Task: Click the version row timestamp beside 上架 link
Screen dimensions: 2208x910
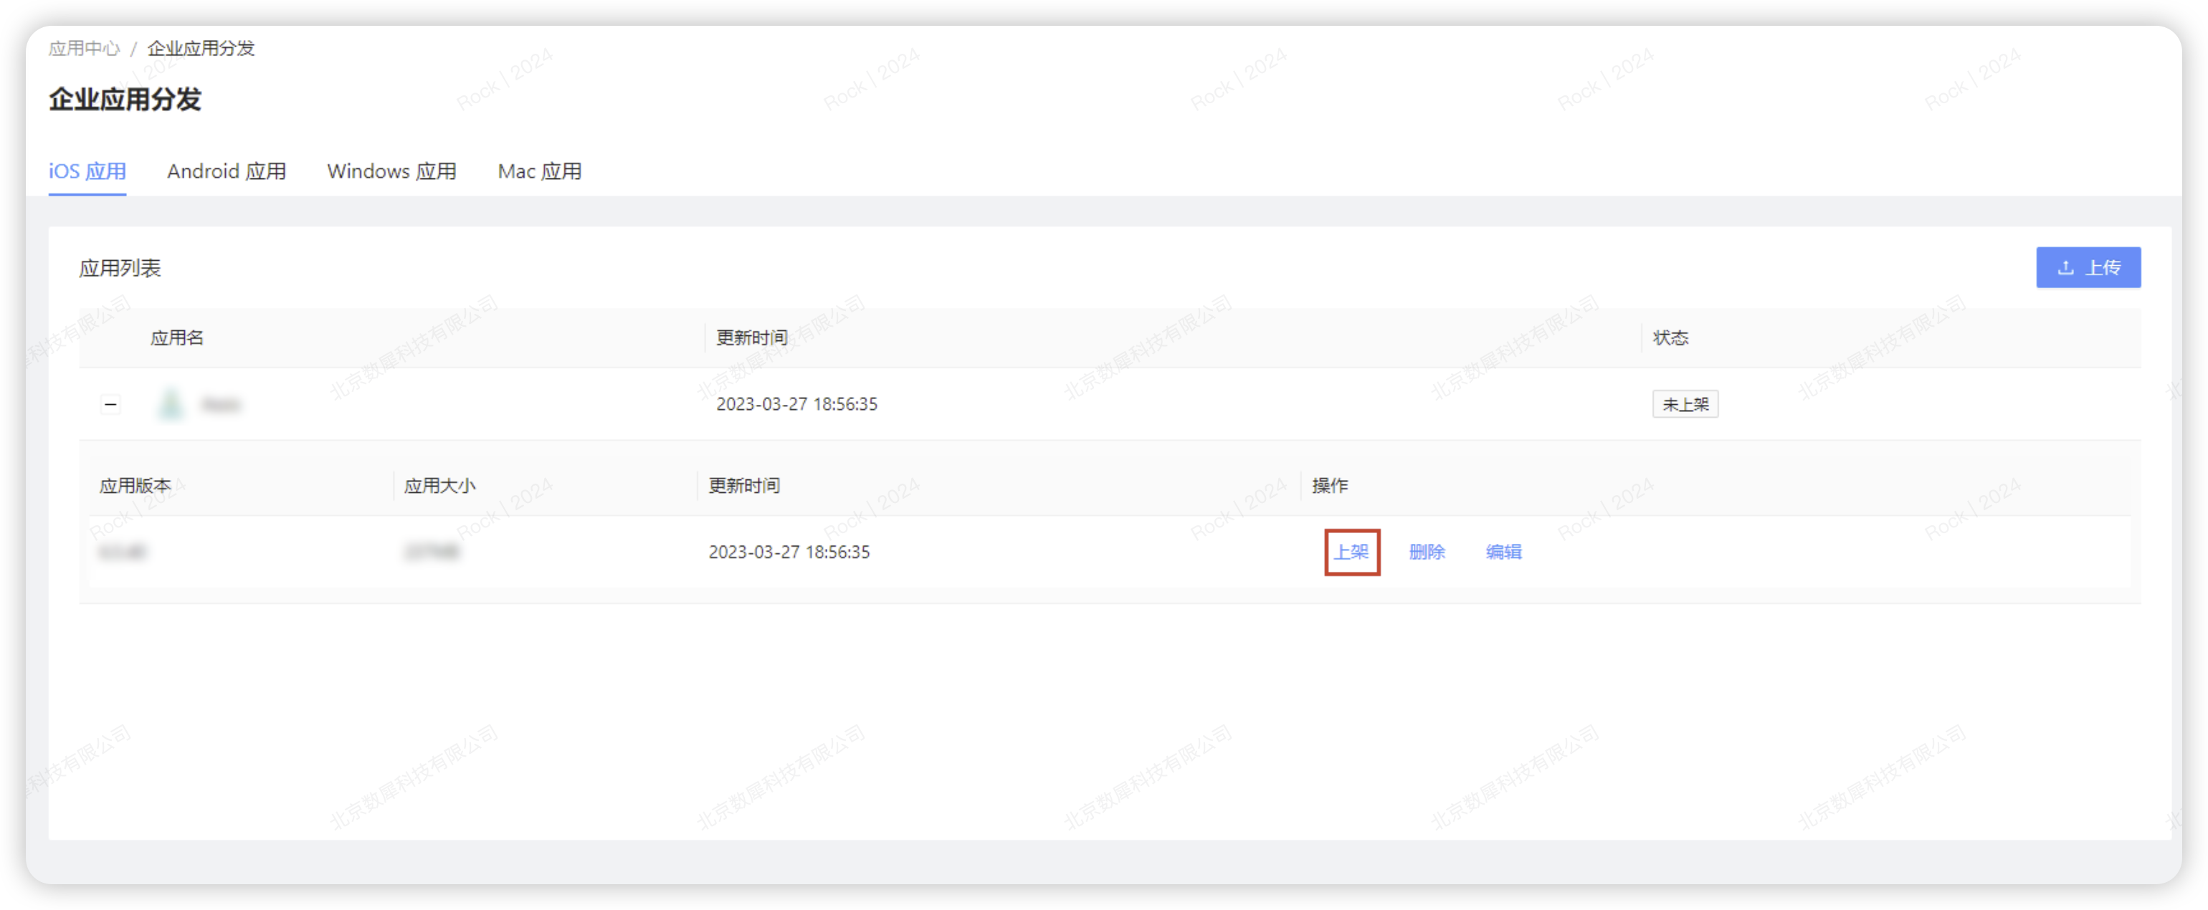Action: click(789, 552)
